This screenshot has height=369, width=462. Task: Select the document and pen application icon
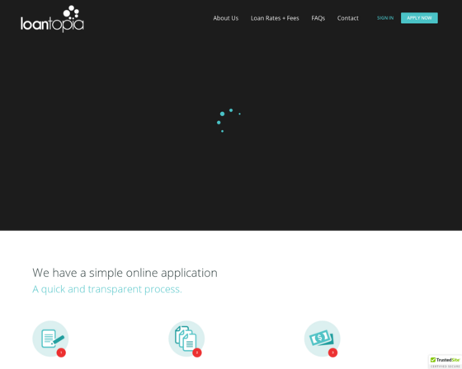click(50, 339)
